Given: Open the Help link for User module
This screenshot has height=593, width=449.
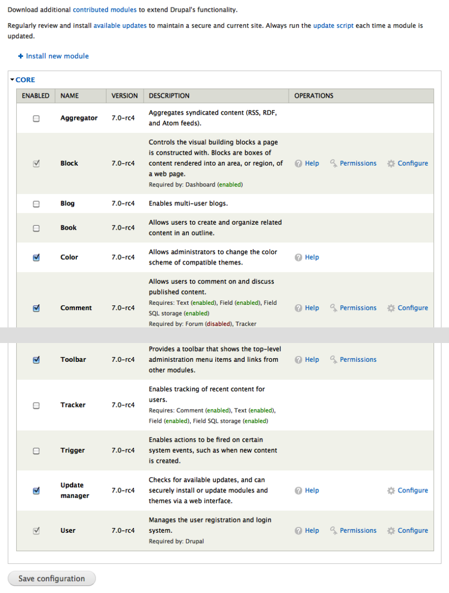Looking at the screenshot, I should pyautogui.click(x=312, y=531).
